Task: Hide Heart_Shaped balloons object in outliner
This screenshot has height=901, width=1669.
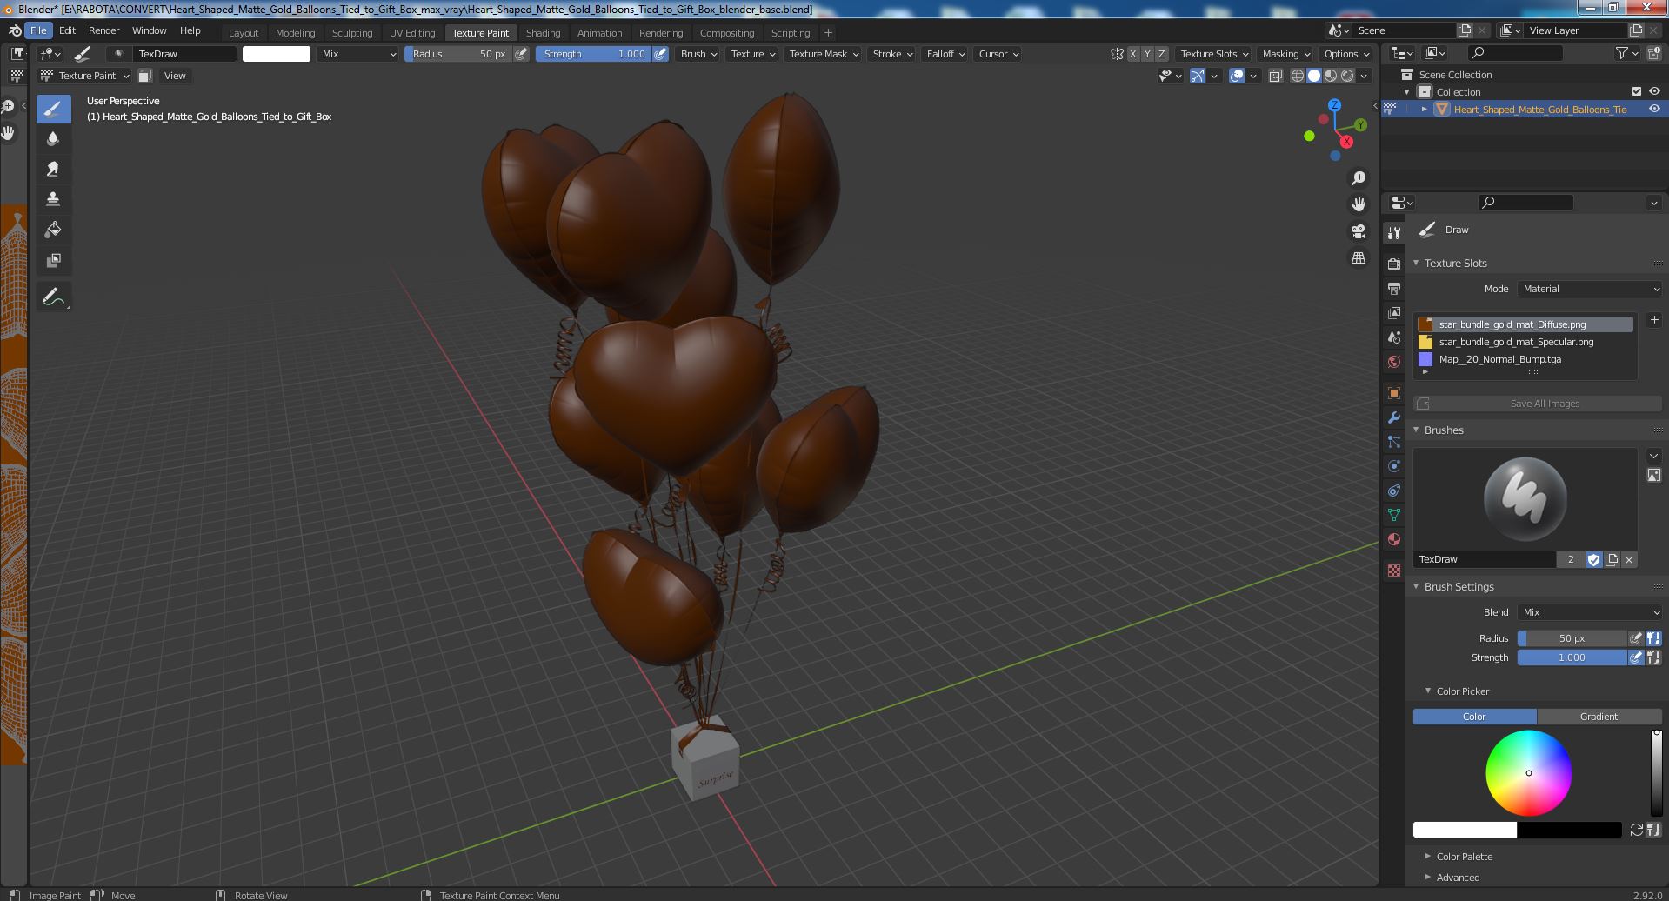Action: tap(1654, 109)
